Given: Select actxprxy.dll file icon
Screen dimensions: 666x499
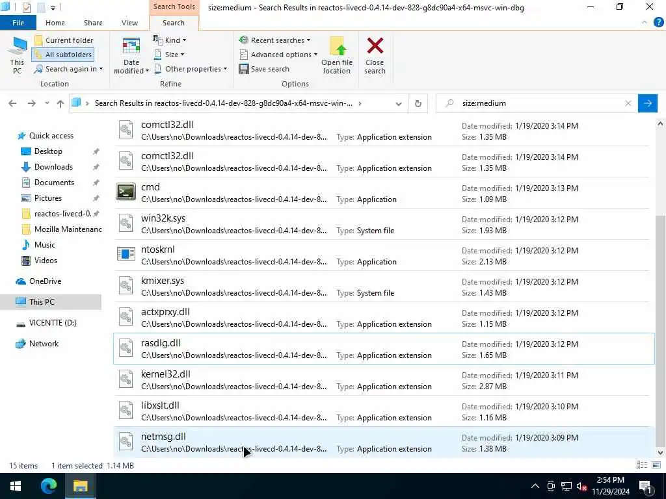Looking at the screenshot, I should point(126,316).
